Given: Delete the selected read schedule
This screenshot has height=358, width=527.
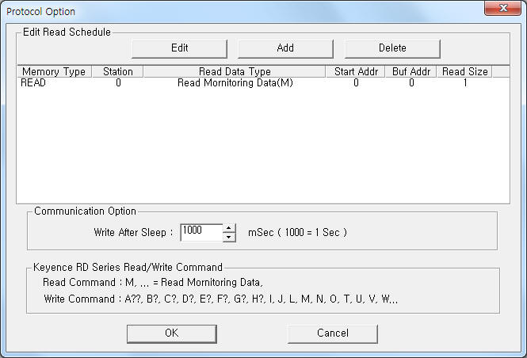Looking at the screenshot, I should coord(392,48).
